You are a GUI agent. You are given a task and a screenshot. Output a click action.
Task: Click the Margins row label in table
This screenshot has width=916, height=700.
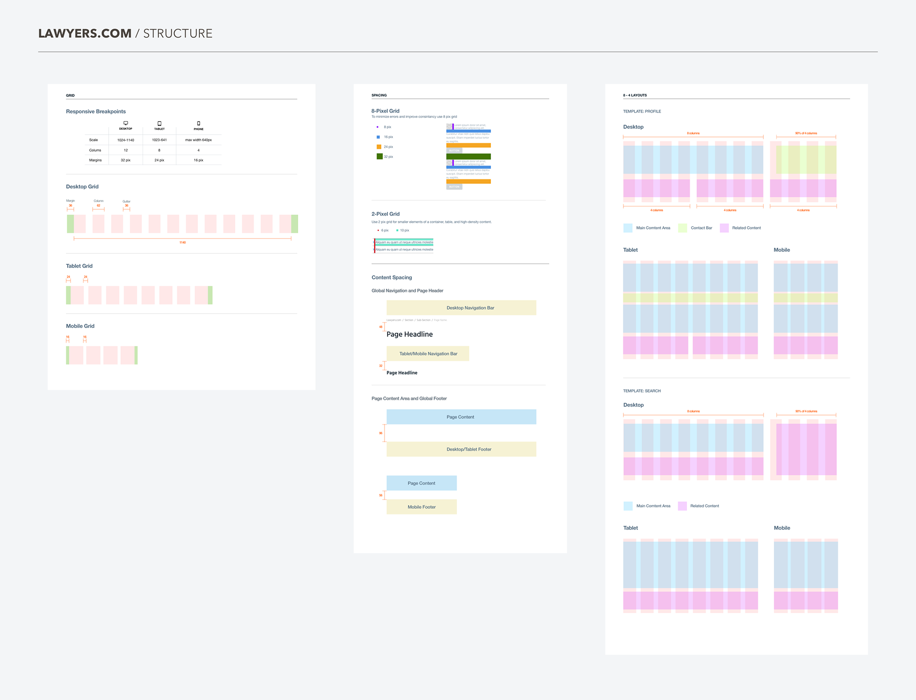point(95,160)
